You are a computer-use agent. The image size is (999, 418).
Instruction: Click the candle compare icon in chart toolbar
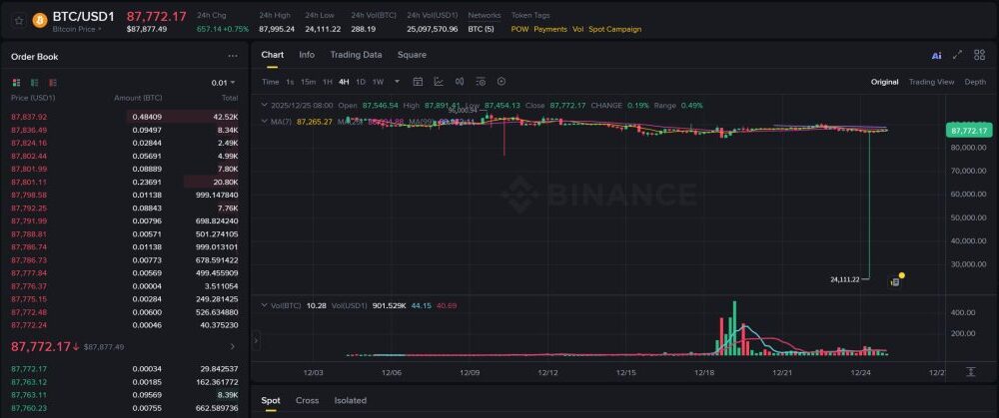(460, 82)
